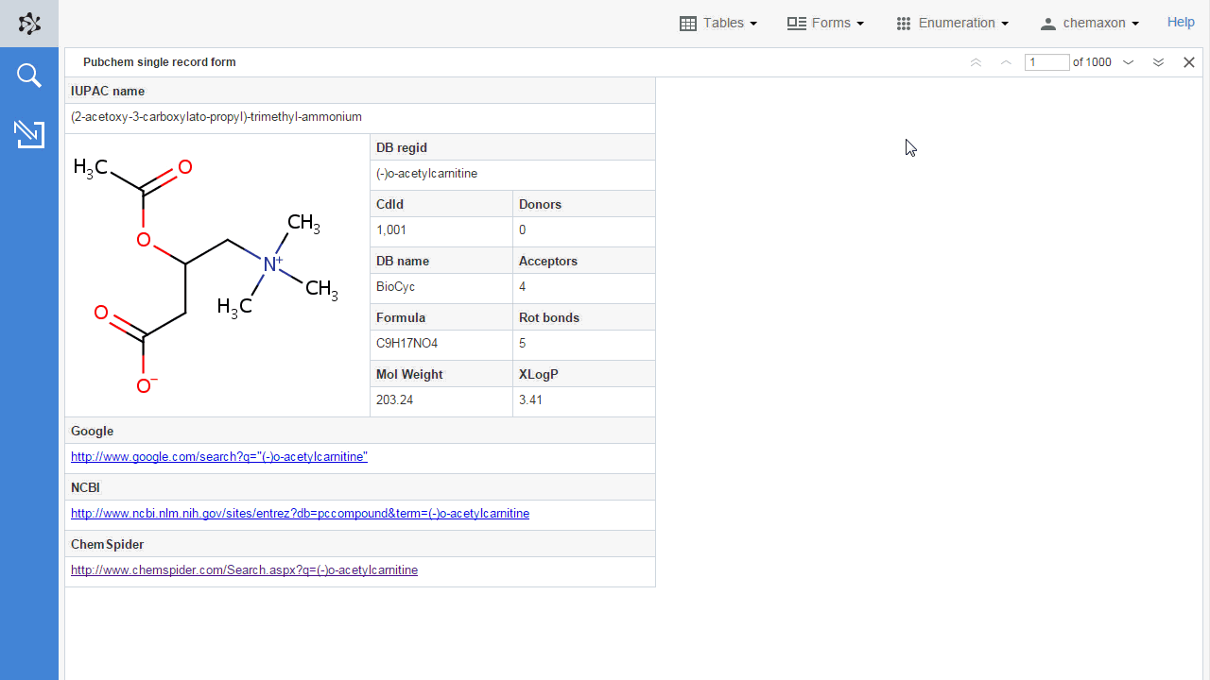Open the Google search link

coord(218,457)
